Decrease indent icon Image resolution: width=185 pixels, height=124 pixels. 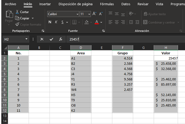pos(131,22)
